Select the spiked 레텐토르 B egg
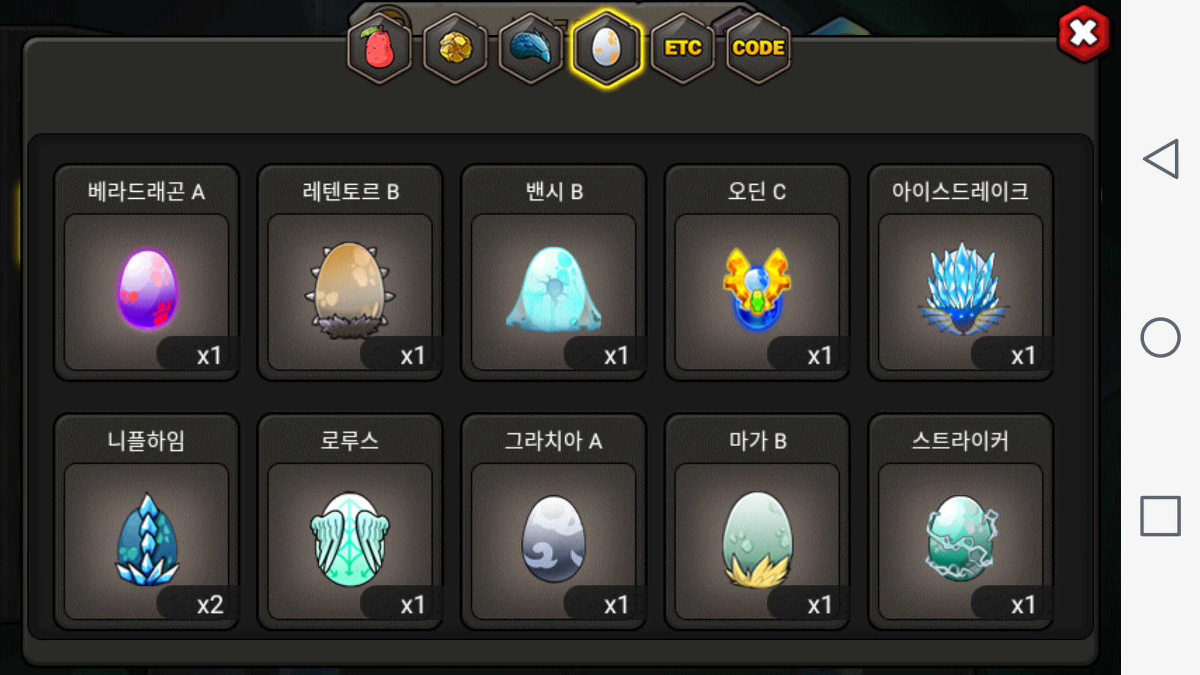The image size is (1200, 675). [350, 272]
